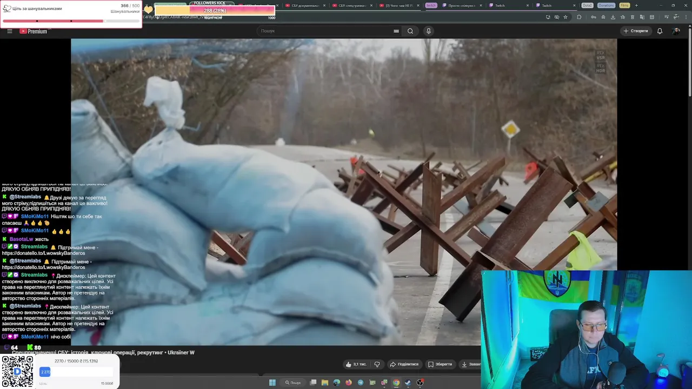Open a new browser tab with plus
The image size is (692, 389).
(636, 5)
